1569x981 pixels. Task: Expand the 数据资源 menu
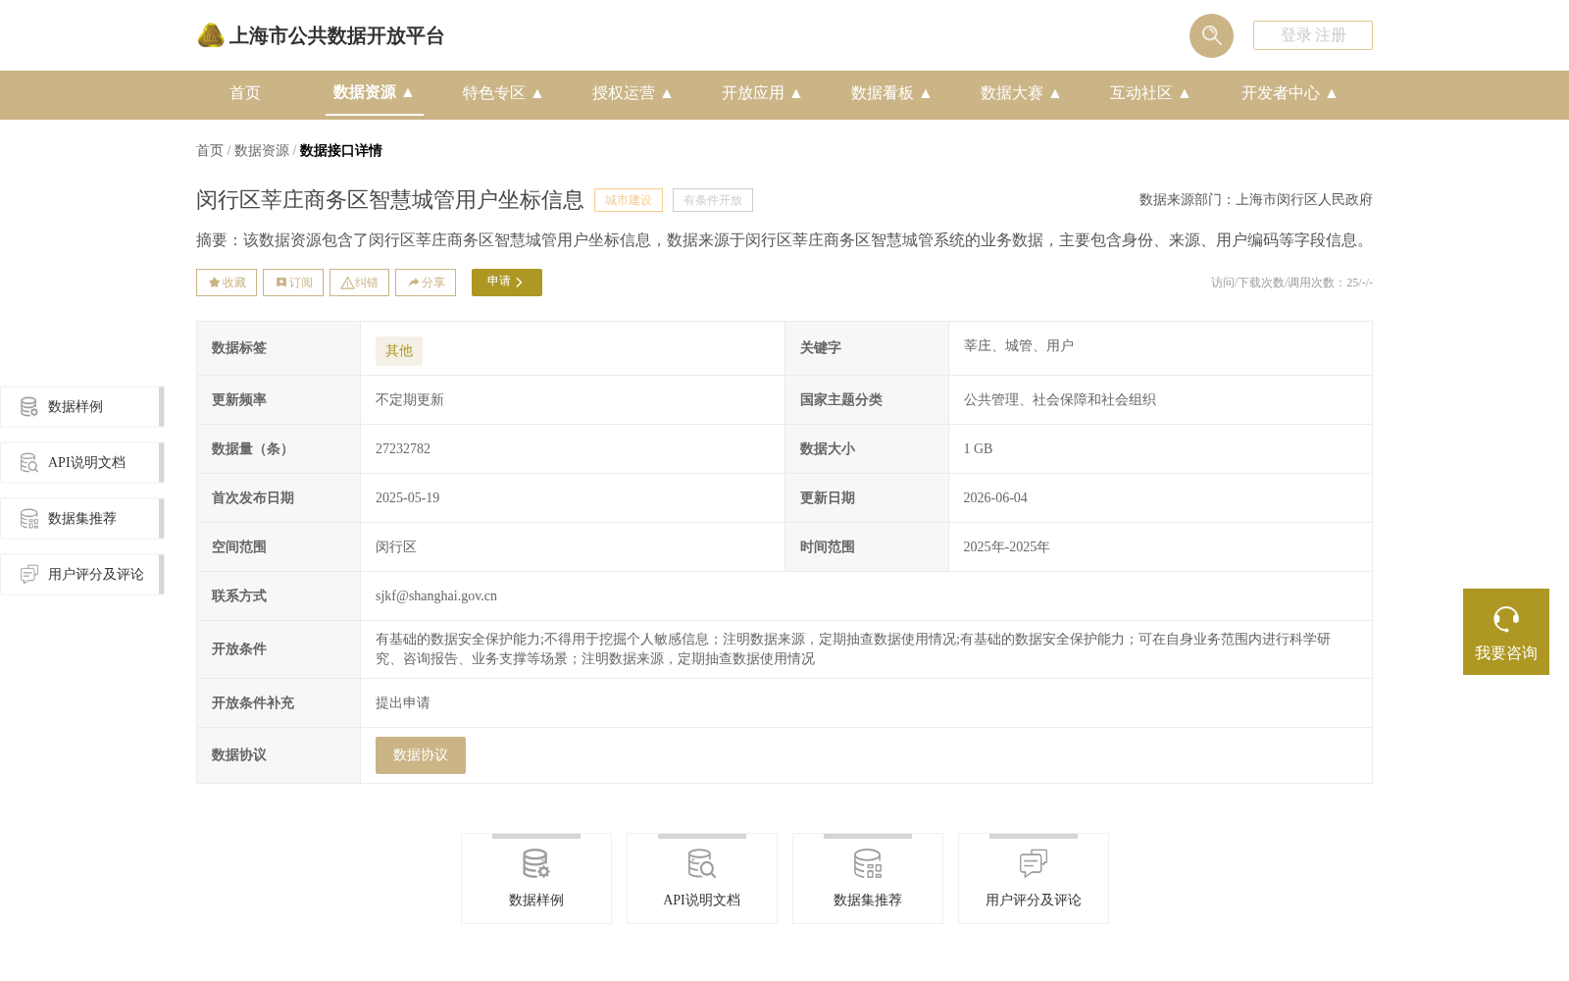pos(374,92)
